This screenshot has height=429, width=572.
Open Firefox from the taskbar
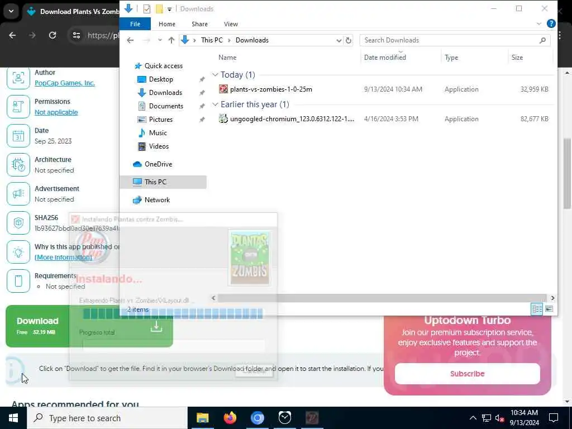230,418
